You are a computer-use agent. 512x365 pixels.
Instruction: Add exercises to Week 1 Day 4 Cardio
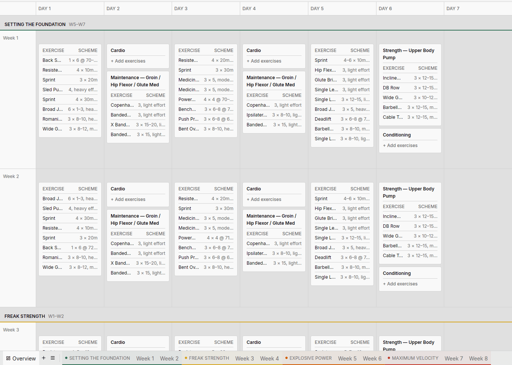coord(264,61)
